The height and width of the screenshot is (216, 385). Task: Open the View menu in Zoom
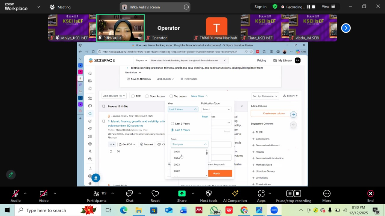(x=327, y=6)
